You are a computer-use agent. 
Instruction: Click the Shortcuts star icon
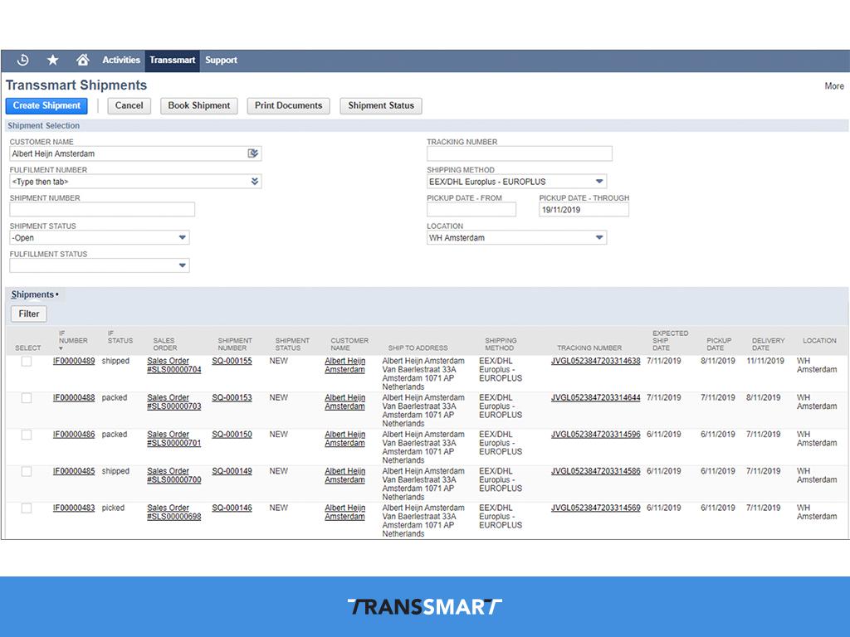click(x=52, y=60)
